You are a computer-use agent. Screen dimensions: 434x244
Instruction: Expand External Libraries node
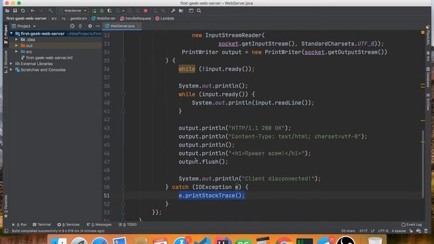coord(12,64)
